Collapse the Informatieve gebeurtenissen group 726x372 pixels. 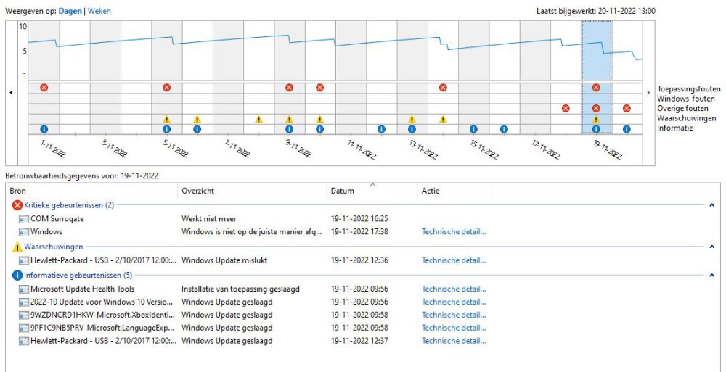[x=711, y=276]
